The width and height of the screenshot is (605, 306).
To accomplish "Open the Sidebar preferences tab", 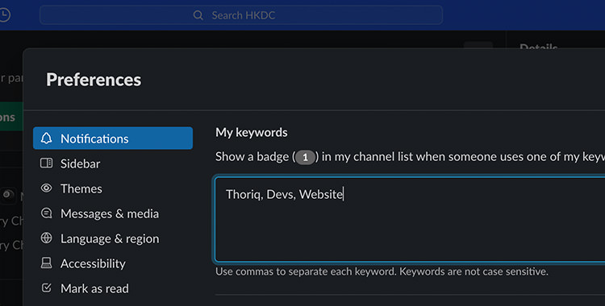I will (113, 163).
